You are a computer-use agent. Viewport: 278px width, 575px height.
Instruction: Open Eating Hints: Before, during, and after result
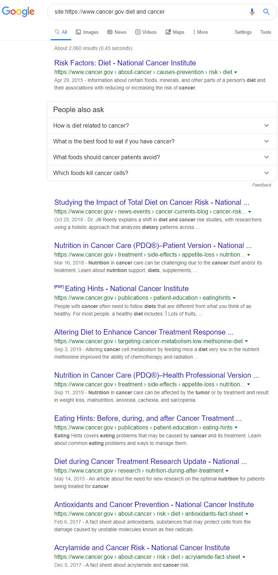[148, 418]
